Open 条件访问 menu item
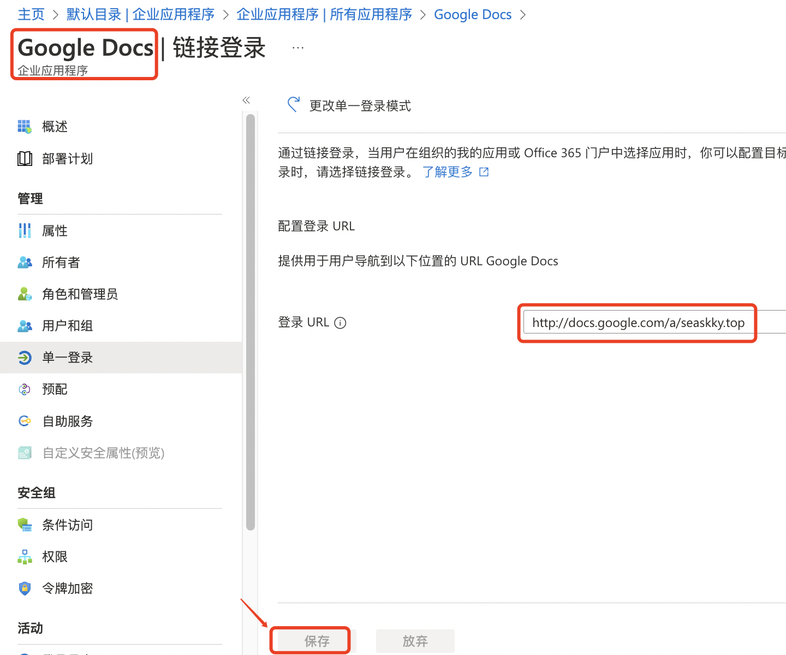The width and height of the screenshot is (786, 655). click(x=121, y=525)
